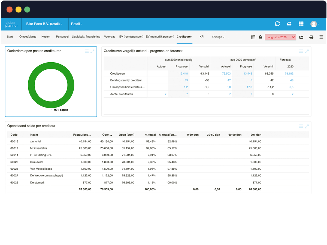Open menu of Openstaand saldo widget
327x245 pixels.
pos(301,126)
